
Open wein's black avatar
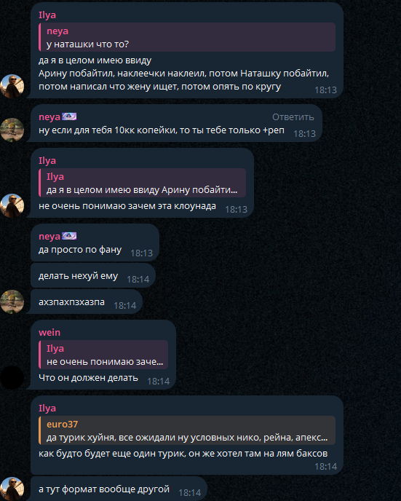pos(12,378)
